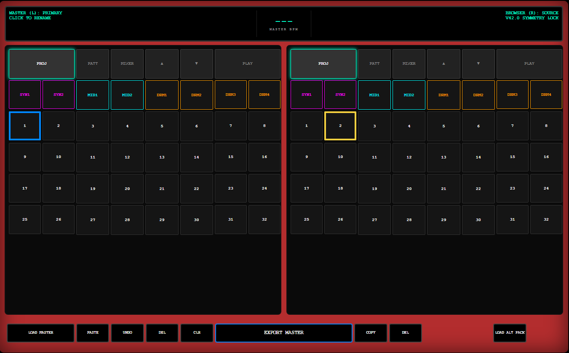Select MID2 track in Master panel

click(127, 95)
